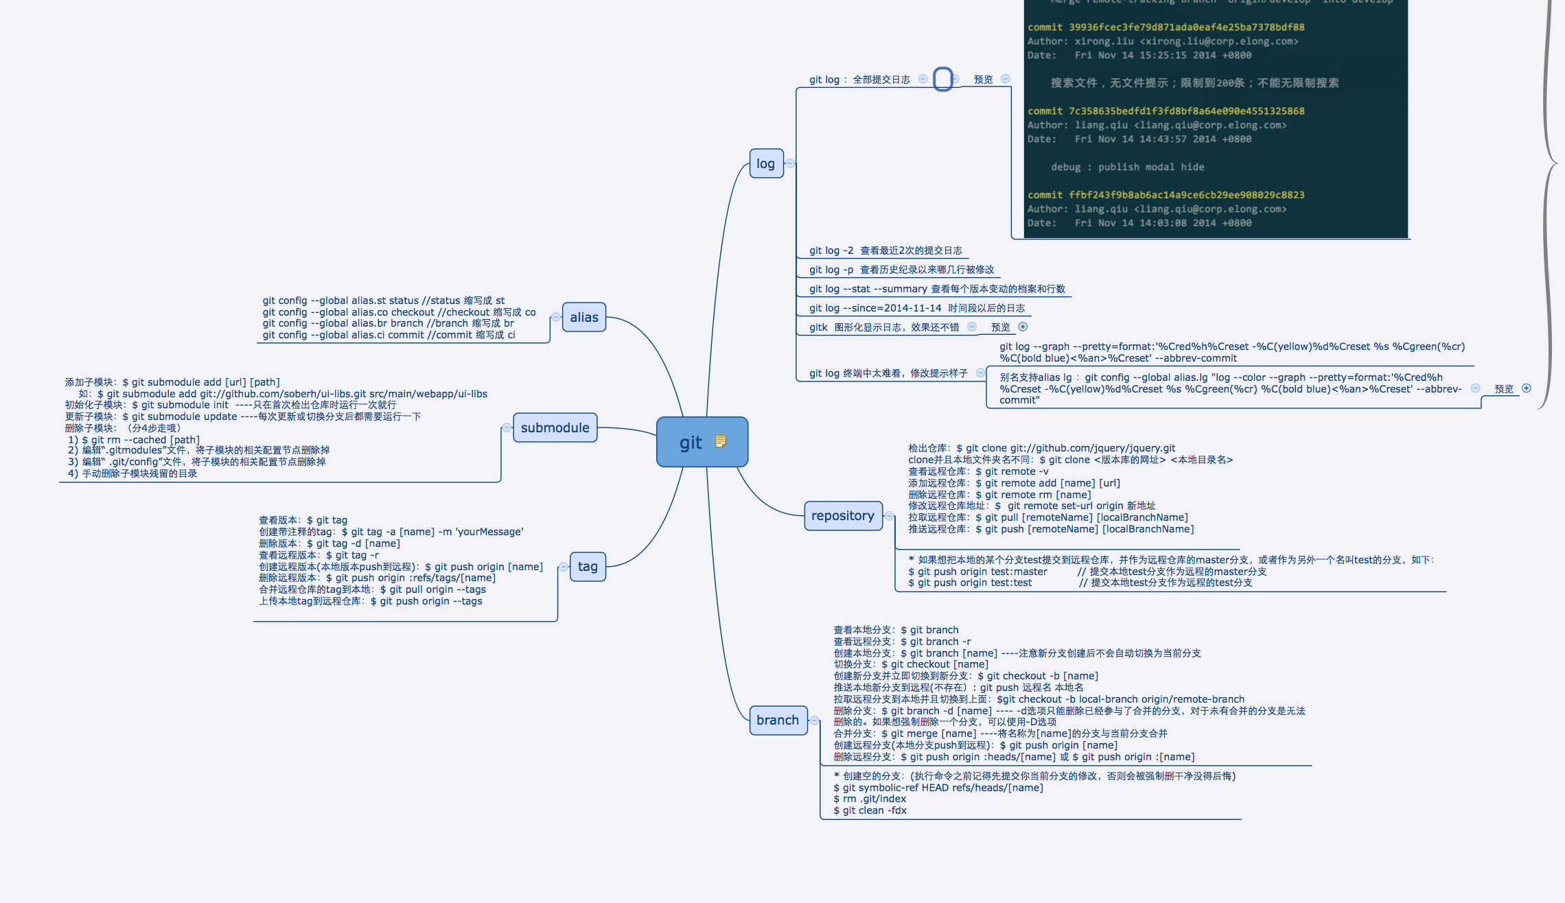Expand the 预览 node beside the gitk entry

coord(1023,327)
